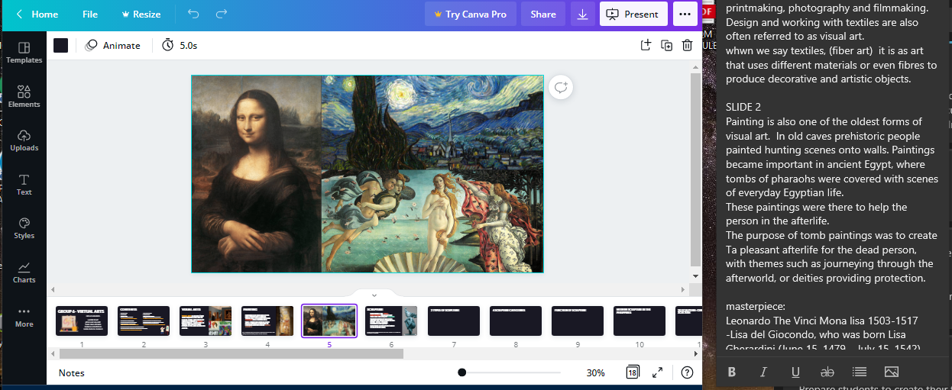Toggle bullet list in notes window
This screenshot has width=952, height=390.
[859, 372]
